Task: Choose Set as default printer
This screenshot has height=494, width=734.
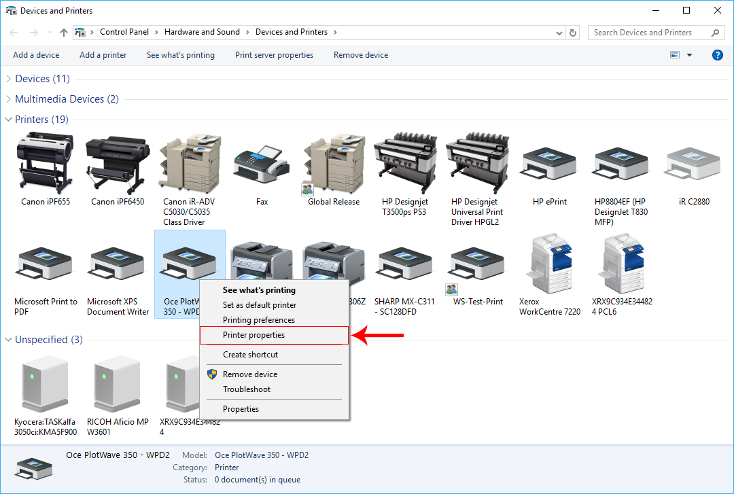Action: [275, 305]
